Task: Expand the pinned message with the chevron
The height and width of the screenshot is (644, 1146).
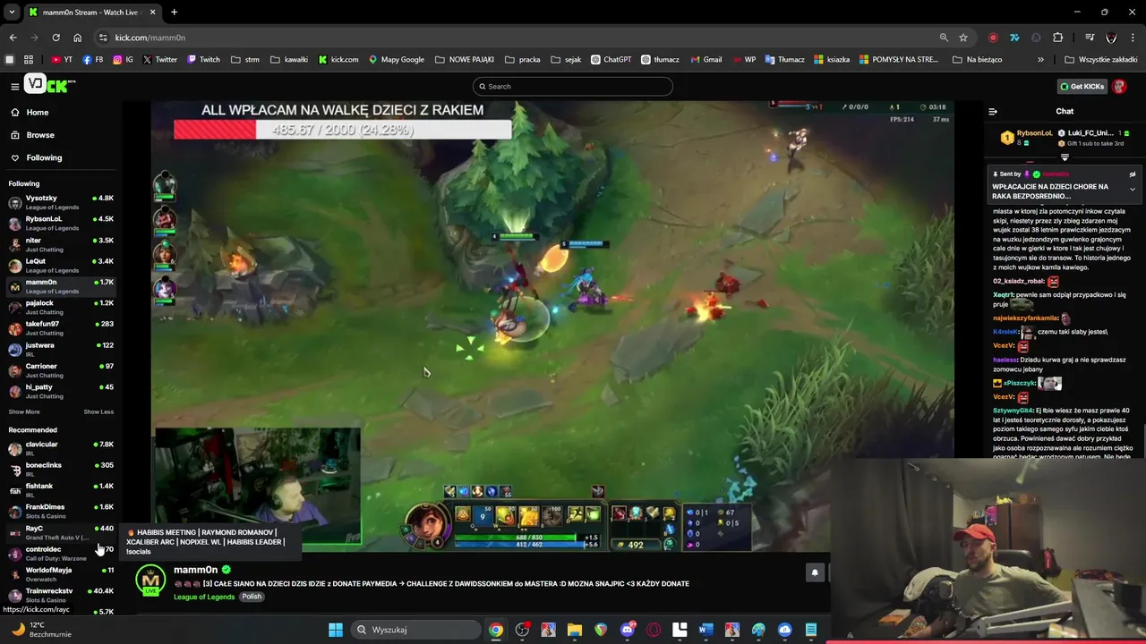Action: click(x=1132, y=190)
